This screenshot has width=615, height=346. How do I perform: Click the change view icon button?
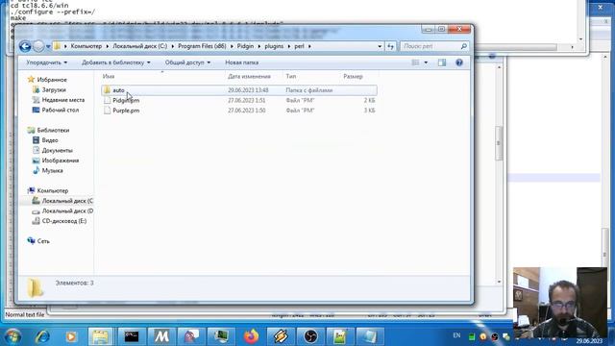tap(415, 62)
